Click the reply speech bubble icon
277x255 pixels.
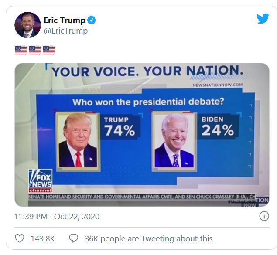point(74,238)
